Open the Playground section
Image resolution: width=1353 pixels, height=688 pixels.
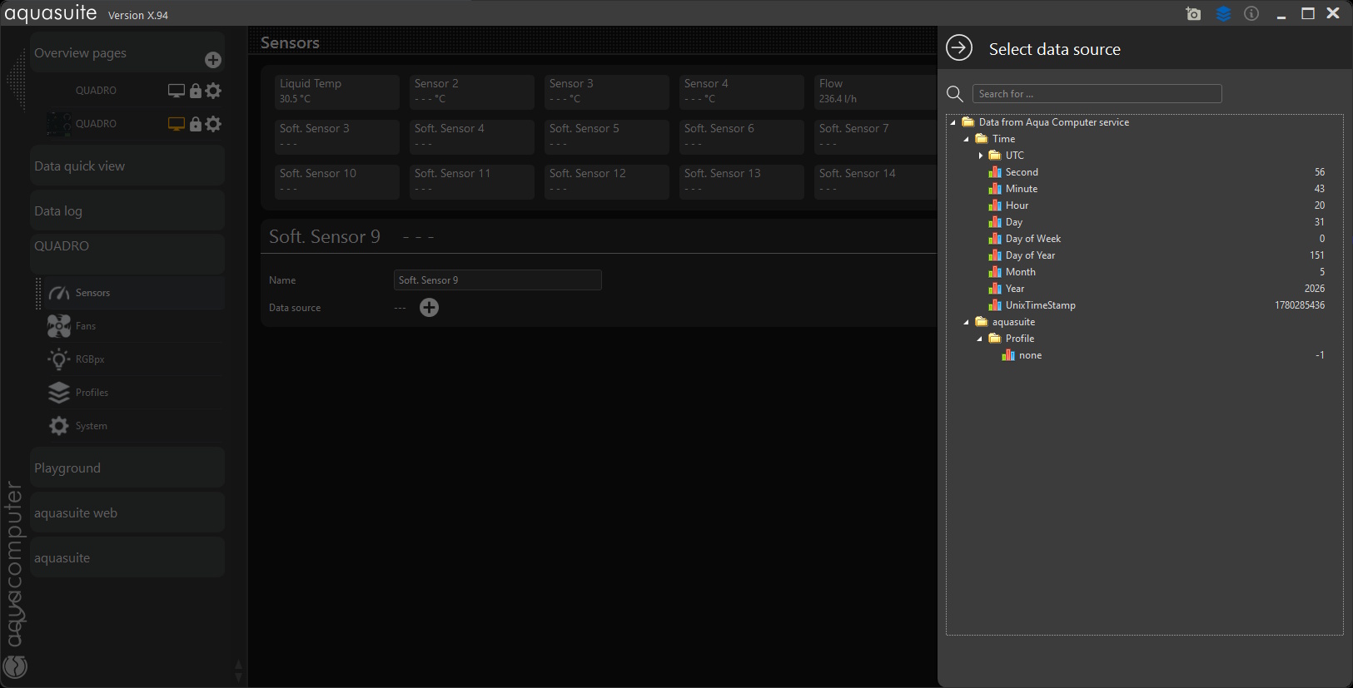127,468
